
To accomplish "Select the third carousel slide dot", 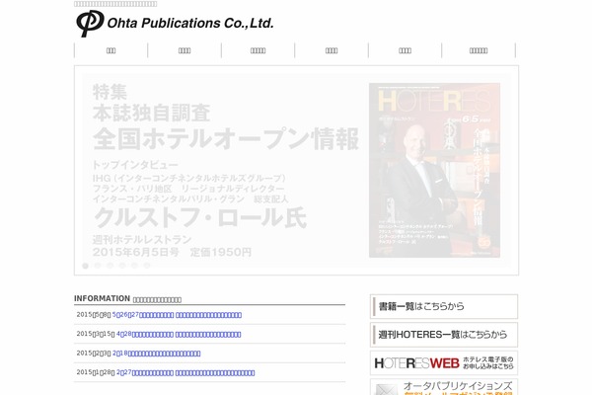I will pyautogui.click(x=110, y=266).
